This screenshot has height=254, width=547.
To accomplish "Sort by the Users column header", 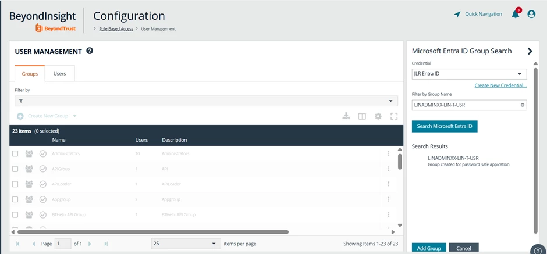I will tap(141, 140).
